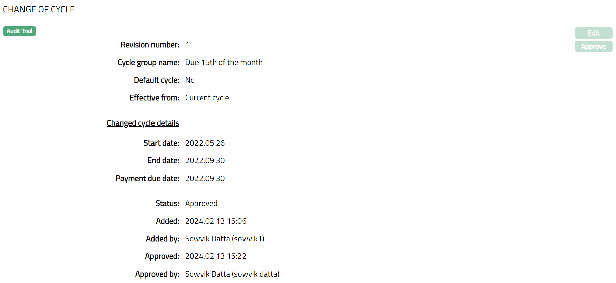The width and height of the screenshot is (616, 283).
Task: Click the Approved by name 'Sowvik Datta (sowvik datta)'
Action: (x=232, y=274)
